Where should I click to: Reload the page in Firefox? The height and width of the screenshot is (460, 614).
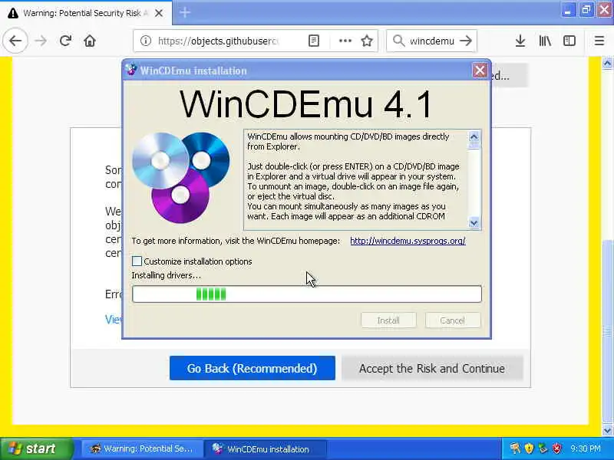tap(65, 41)
